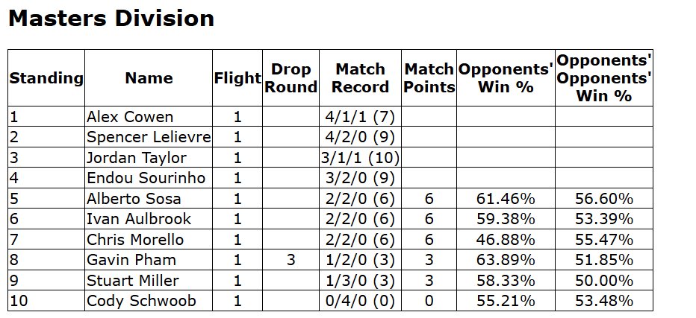The width and height of the screenshot is (696, 318).
Task: Click the Match Points column header
Action: click(x=429, y=78)
